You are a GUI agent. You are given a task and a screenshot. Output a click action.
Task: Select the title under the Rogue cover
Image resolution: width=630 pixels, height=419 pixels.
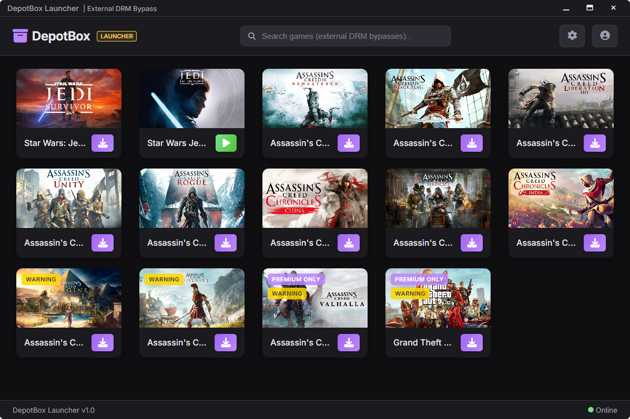coord(177,243)
